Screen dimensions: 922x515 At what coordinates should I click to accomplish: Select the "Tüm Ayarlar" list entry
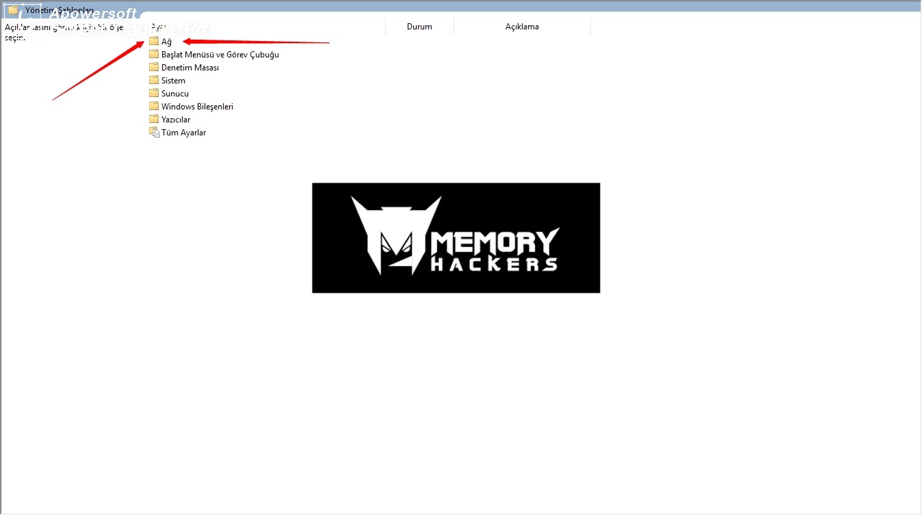(x=184, y=133)
